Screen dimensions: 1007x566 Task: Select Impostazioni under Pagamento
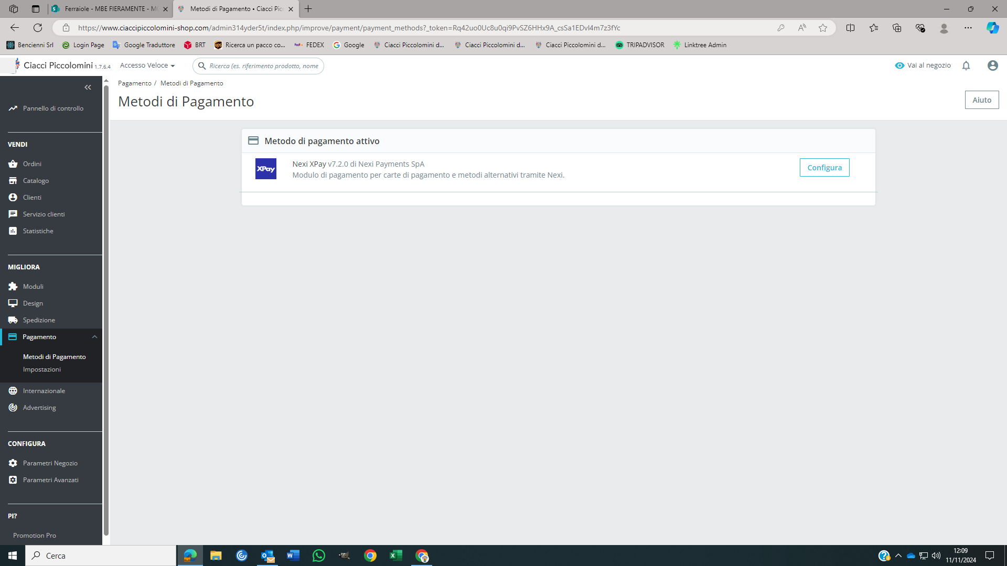(x=41, y=369)
